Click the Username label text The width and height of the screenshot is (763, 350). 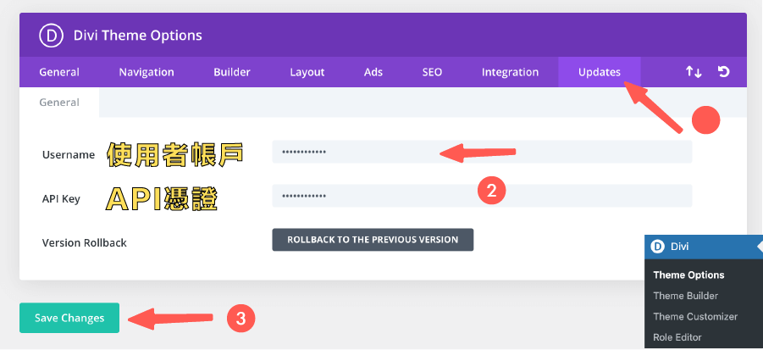pos(68,155)
